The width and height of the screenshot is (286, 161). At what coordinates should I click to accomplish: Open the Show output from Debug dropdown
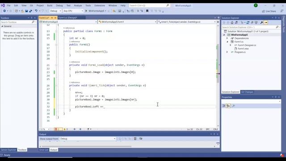tap(88, 139)
